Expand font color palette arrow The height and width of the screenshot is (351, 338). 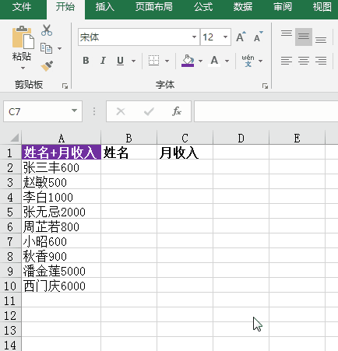(227, 61)
